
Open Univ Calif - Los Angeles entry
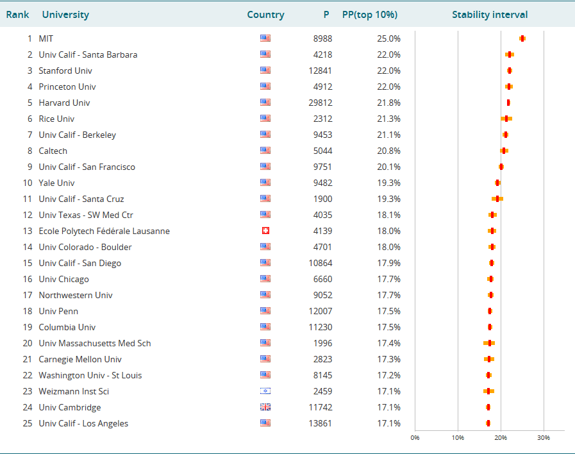pos(83,423)
